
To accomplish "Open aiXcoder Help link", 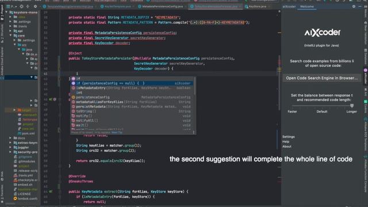I will pyautogui.click(x=286, y=141).
